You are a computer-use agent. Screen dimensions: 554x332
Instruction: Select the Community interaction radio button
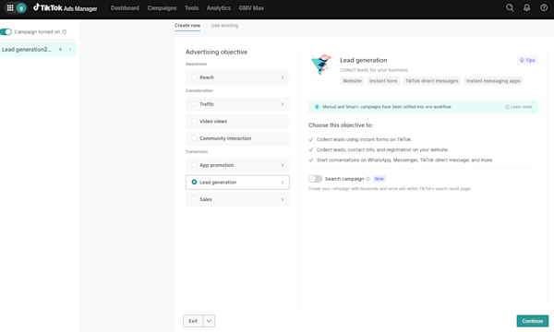coord(194,138)
